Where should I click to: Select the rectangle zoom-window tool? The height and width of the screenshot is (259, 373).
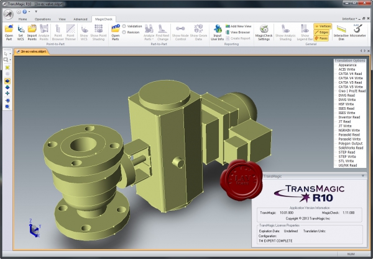coord(6,59)
